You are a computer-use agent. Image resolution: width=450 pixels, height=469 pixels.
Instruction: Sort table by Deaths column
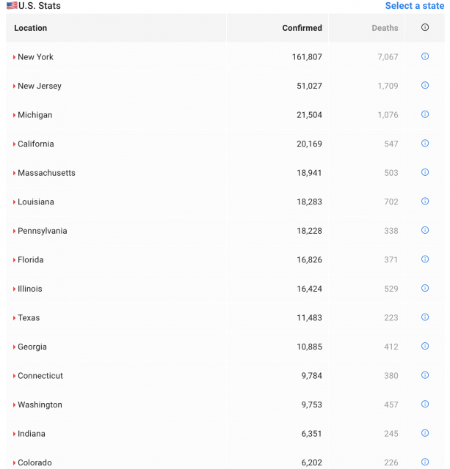click(x=385, y=28)
